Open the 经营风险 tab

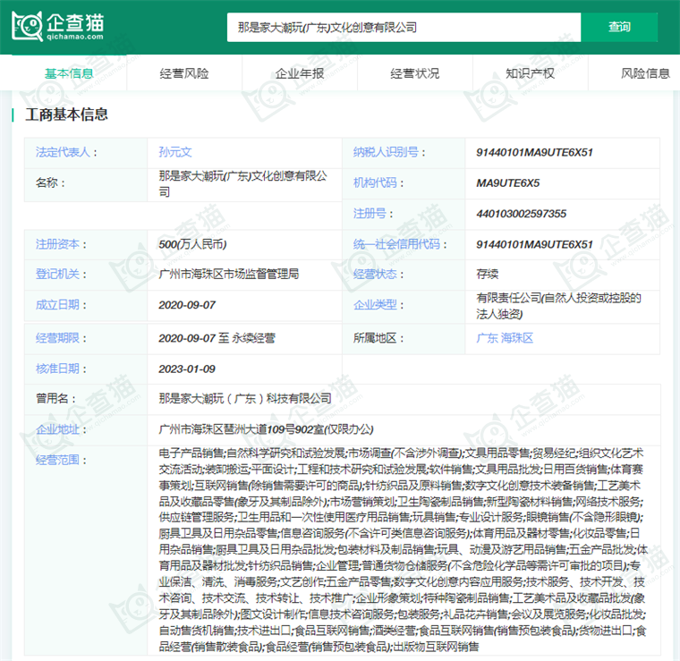tap(184, 73)
